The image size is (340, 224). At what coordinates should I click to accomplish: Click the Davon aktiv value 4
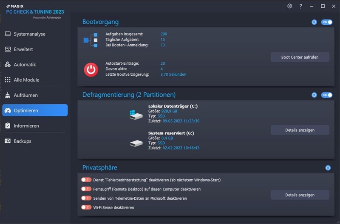click(x=161, y=69)
